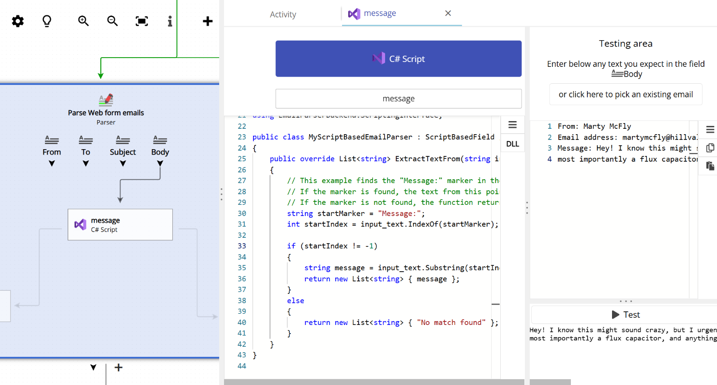This screenshot has height=385, width=717.
Task: Click the message field name input
Action: click(x=398, y=98)
